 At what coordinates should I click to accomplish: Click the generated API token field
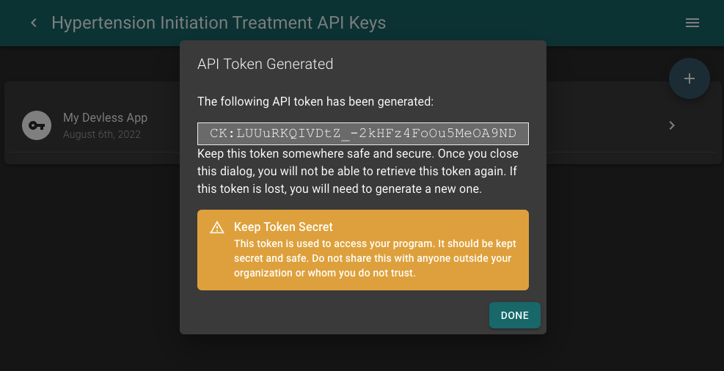tap(363, 133)
